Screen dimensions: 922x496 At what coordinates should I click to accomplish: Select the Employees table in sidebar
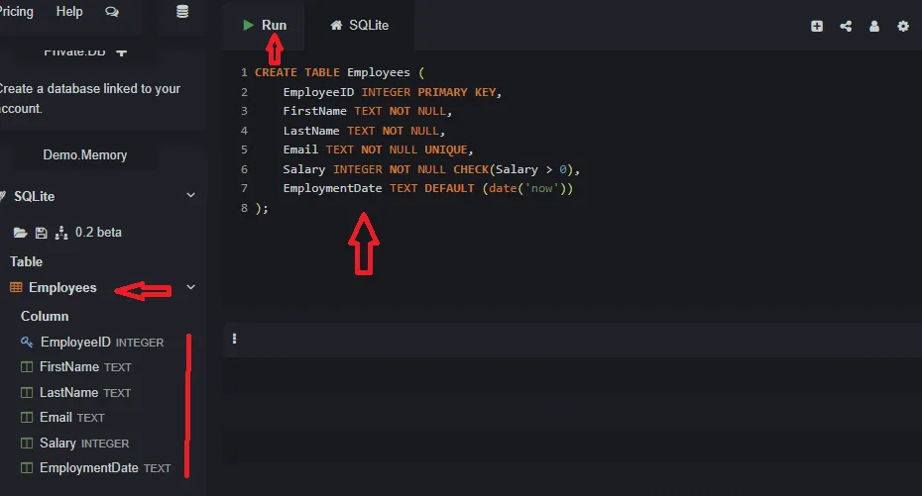click(x=61, y=288)
